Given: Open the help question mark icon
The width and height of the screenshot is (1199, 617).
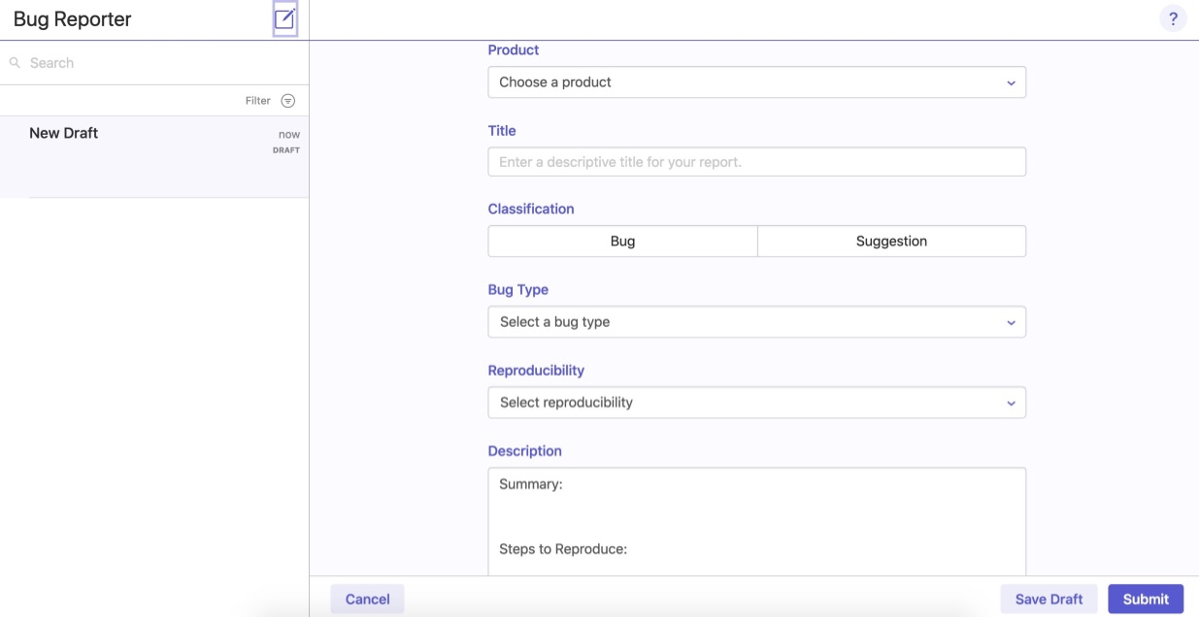Looking at the screenshot, I should 1173,18.
